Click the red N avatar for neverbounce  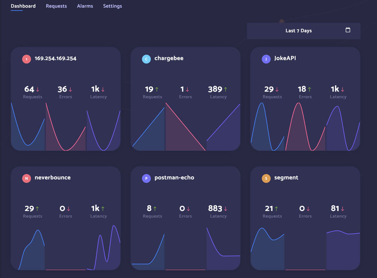26,179
